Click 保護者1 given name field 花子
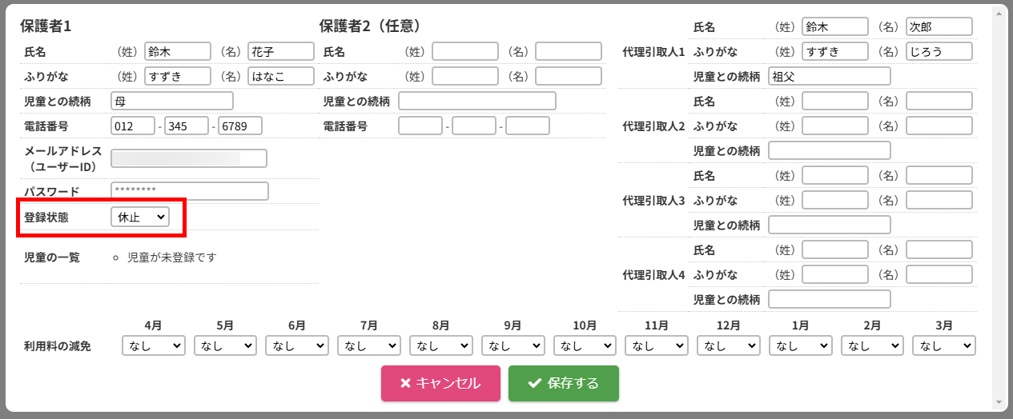This screenshot has height=419, width=1013. (x=280, y=52)
